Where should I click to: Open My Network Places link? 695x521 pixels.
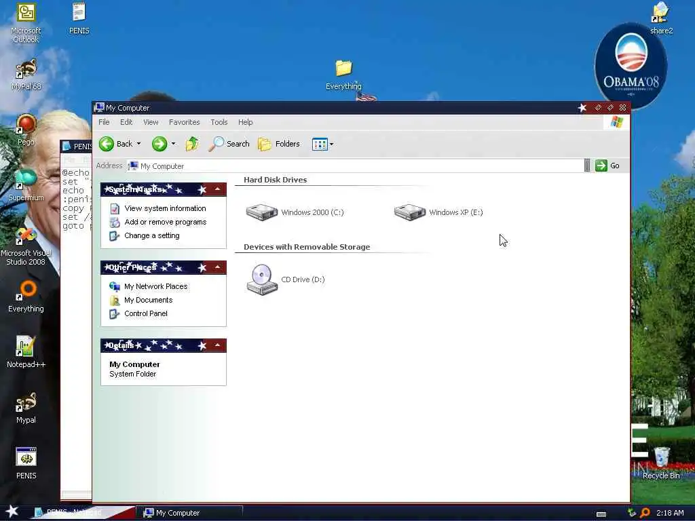(155, 287)
